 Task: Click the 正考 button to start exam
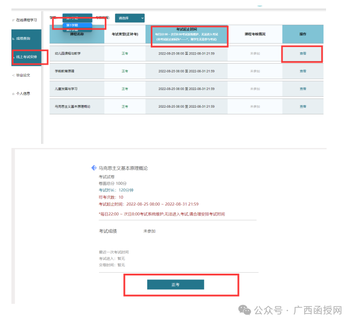(176, 285)
